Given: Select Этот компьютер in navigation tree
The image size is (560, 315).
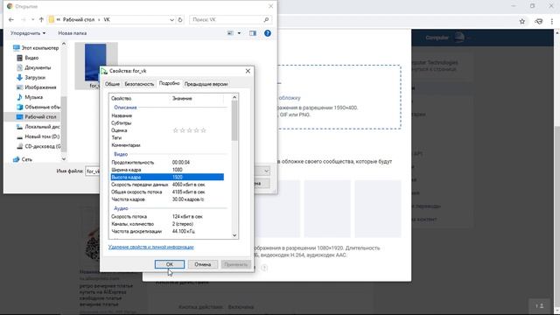Looking at the screenshot, I should pos(36,48).
